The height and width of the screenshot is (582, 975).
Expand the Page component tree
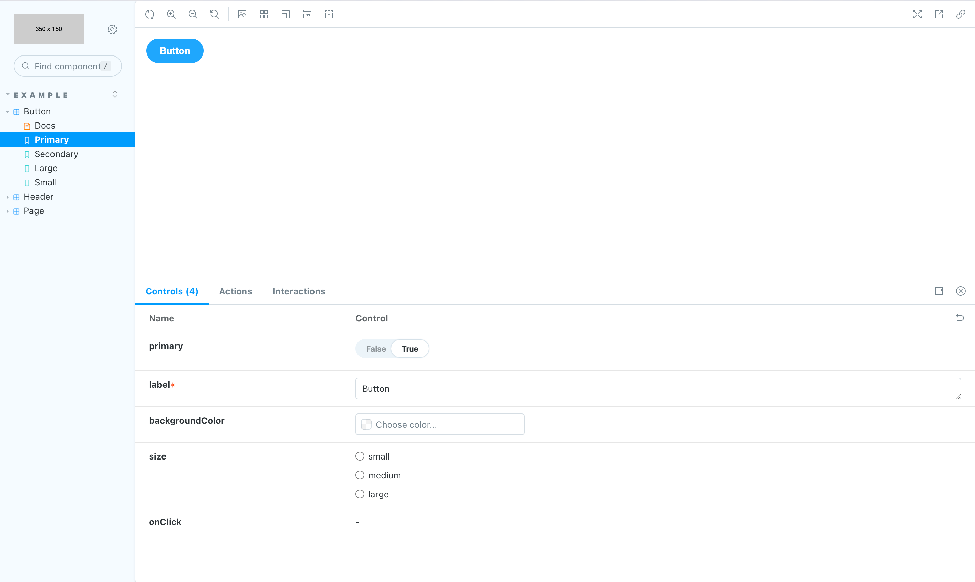click(x=8, y=211)
